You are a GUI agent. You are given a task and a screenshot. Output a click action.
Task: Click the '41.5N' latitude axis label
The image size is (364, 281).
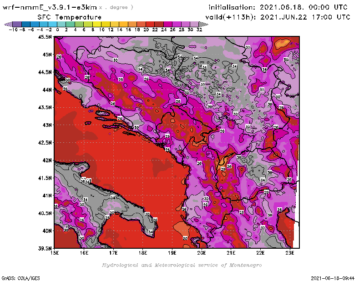45,178
